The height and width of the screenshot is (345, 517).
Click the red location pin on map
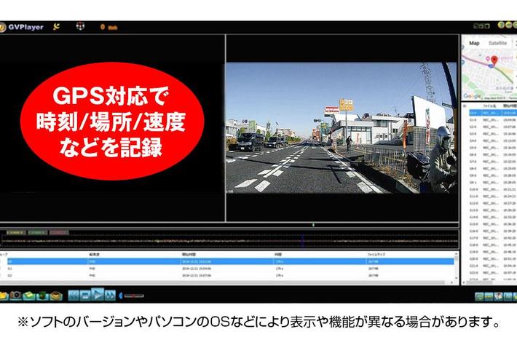click(494, 60)
